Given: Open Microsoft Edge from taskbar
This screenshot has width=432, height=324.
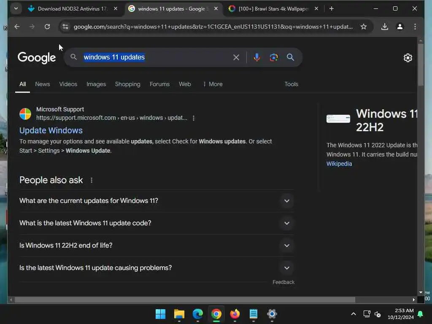Looking at the screenshot, I should point(198,314).
